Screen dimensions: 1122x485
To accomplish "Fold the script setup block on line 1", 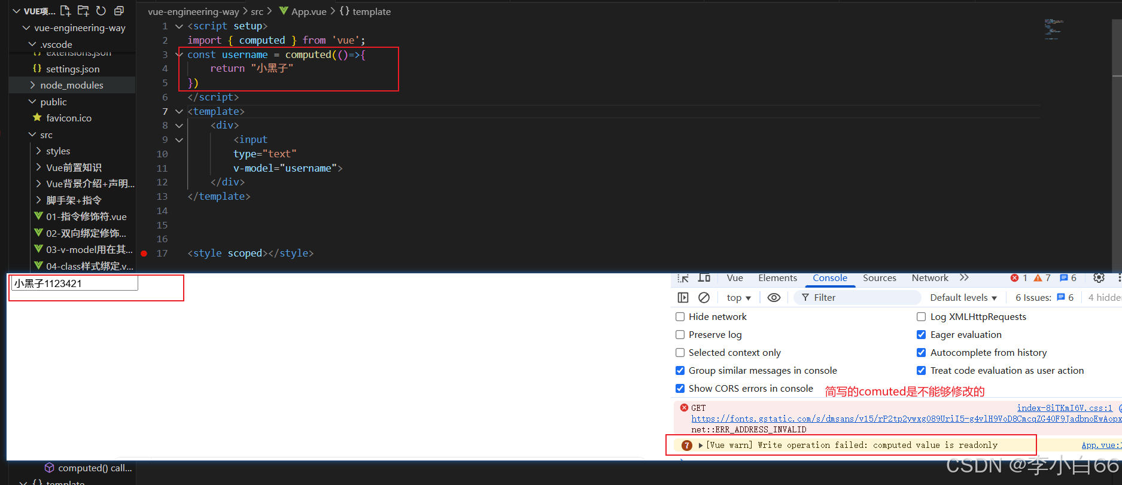I will coord(179,26).
